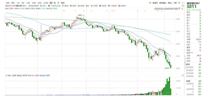205x99 pixels.
Task: Click the 3004 low price marker
Action: (x=167, y=68)
